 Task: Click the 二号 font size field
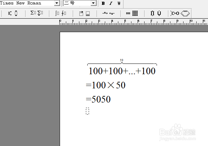(x=77, y=3)
